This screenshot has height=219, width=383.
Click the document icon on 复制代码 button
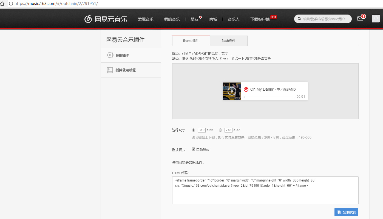click(339, 212)
